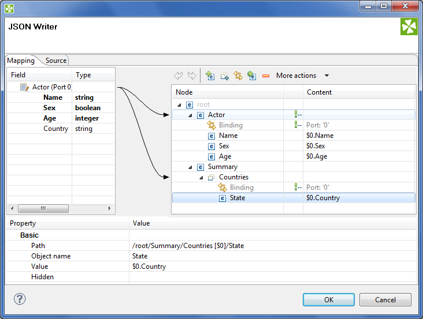Click warning marker in Countries Binding row

coord(298,187)
